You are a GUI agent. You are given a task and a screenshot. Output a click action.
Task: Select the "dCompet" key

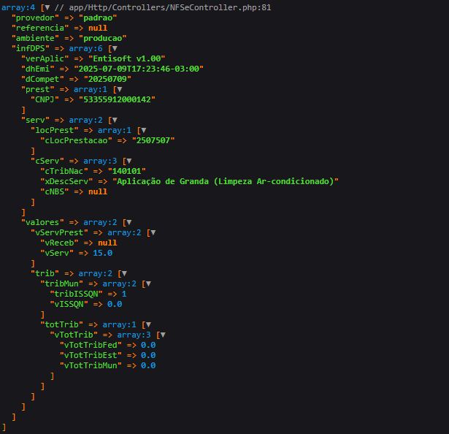(x=42, y=80)
